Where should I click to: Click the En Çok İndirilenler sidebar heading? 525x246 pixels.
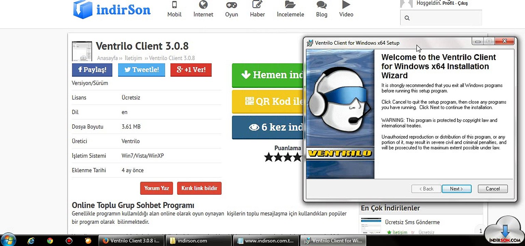coord(390,208)
